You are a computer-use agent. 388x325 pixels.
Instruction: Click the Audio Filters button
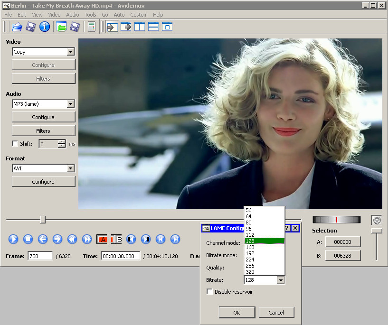[43, 131]
